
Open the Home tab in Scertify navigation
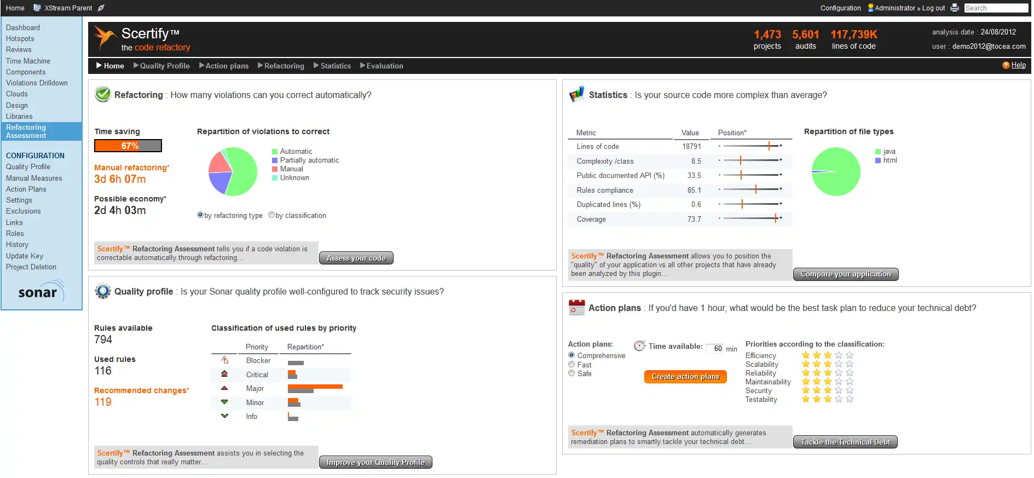click(110, 66)
